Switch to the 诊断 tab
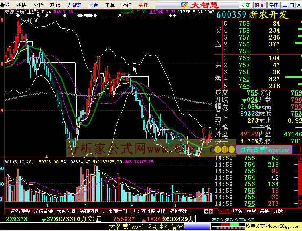Viewport: 302px width, 231px height. point(278,211)
